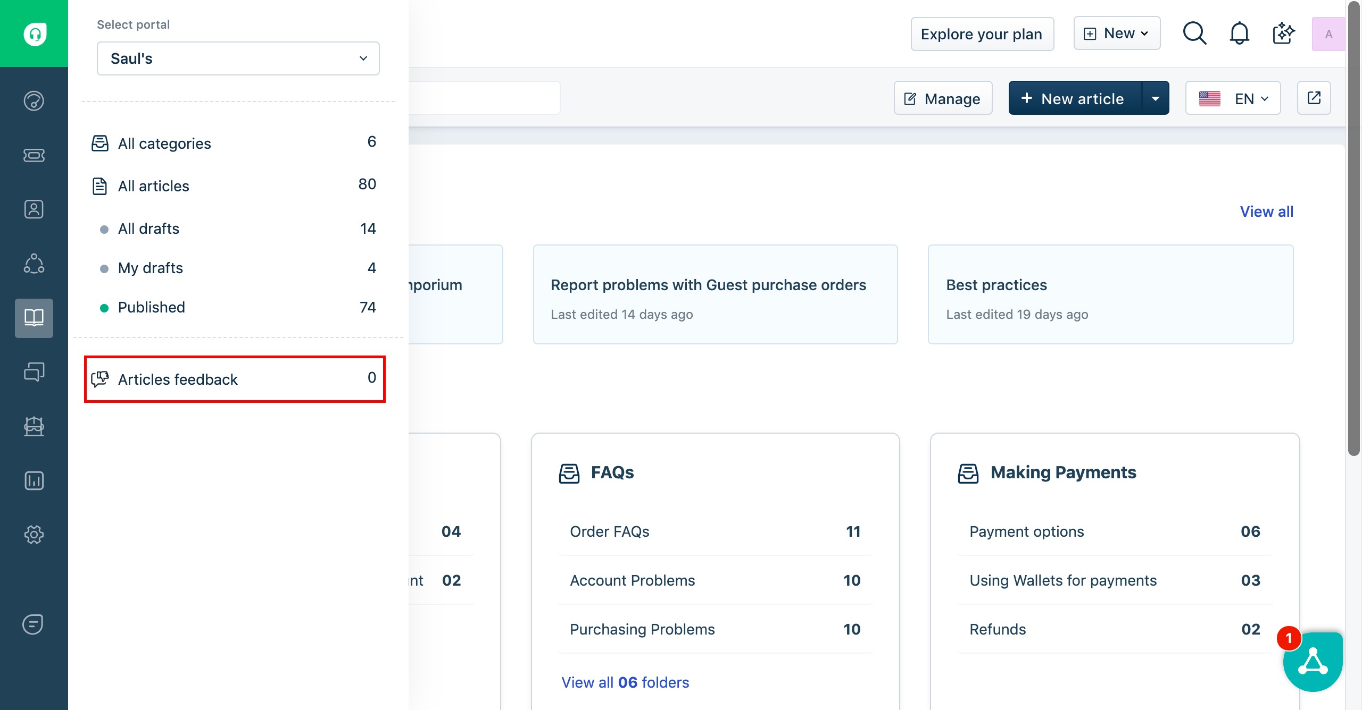Click Explore your plan button
Viewport: 1362px width, 710px height.
click(x=982, y=34)
